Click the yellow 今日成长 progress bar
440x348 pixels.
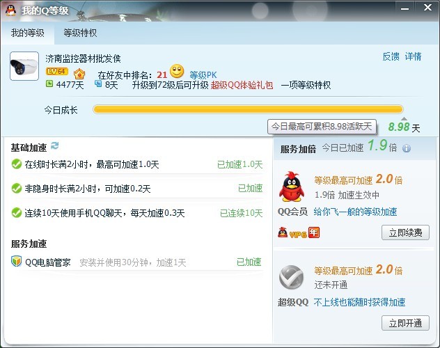point(248,109)
